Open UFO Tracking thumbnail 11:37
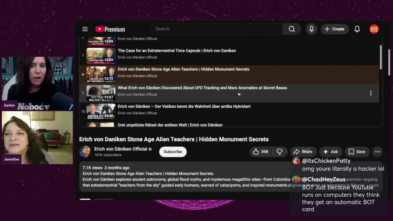 click(x=101, y=93)
